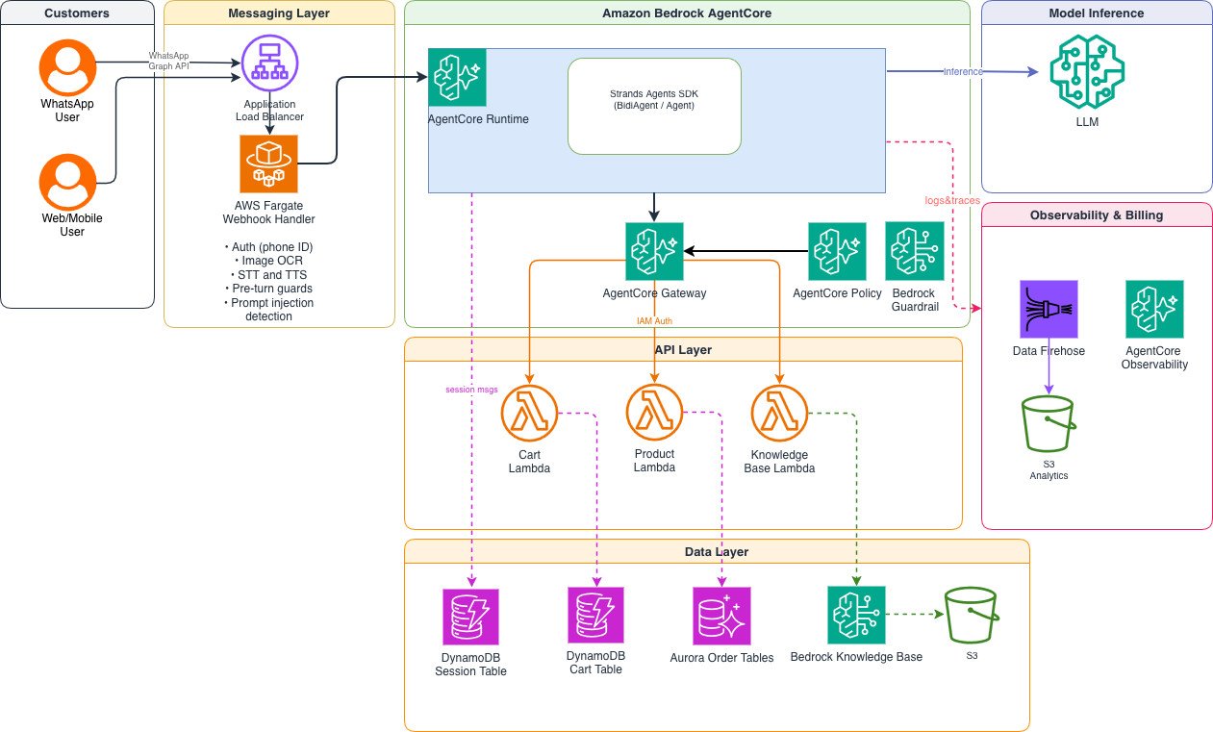
Task: Select the DynamoDB Cart Table icon
Action: [x=596, y=617]
